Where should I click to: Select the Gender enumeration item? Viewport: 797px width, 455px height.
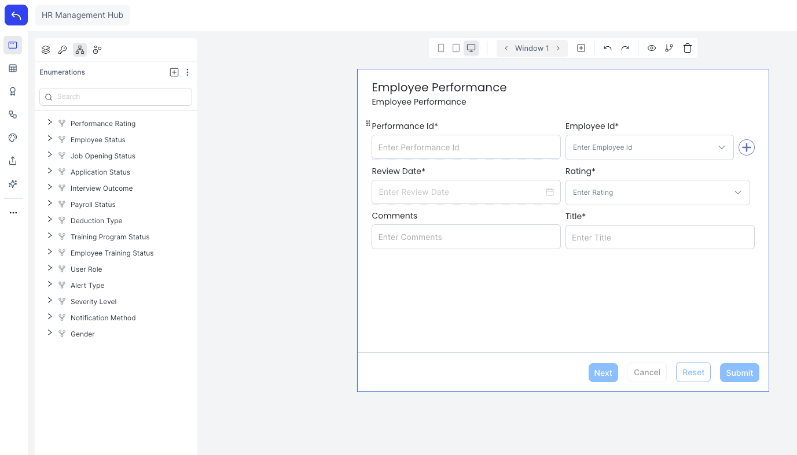pyautogui.click(x=82, y=334)
